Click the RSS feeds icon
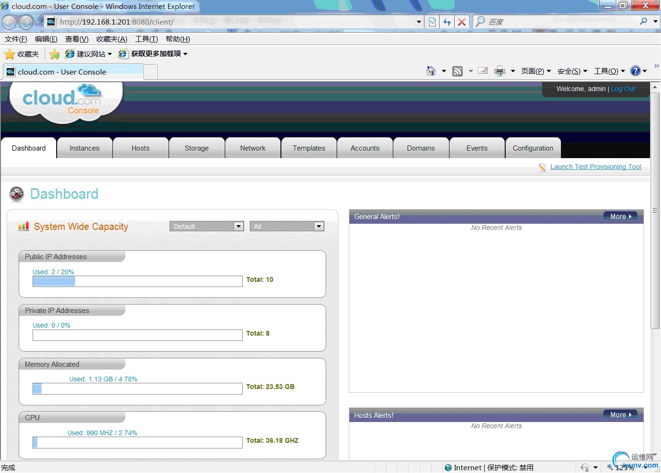 (458, 71)
